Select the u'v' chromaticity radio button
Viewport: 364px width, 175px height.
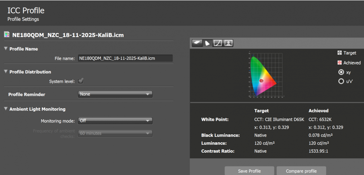[x=341, y=81]
